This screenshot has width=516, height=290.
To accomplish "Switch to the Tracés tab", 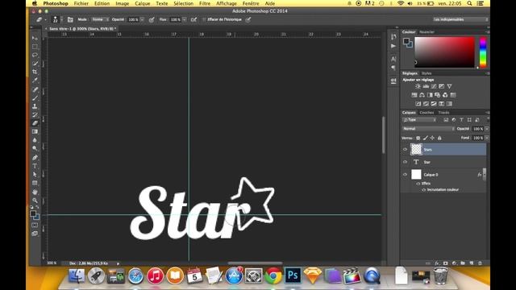I will click(x=443, y=113).
